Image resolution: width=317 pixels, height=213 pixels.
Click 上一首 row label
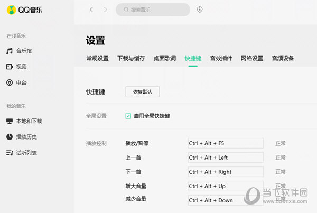point(133,158)
